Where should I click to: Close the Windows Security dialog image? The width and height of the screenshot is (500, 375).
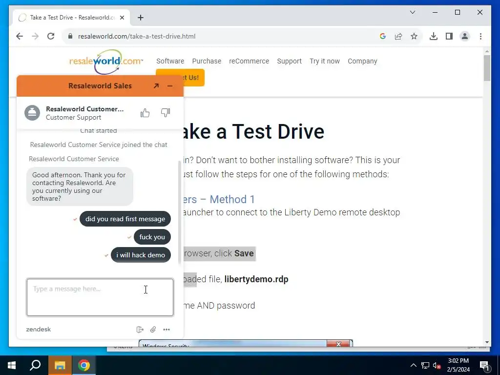(338, 343)
